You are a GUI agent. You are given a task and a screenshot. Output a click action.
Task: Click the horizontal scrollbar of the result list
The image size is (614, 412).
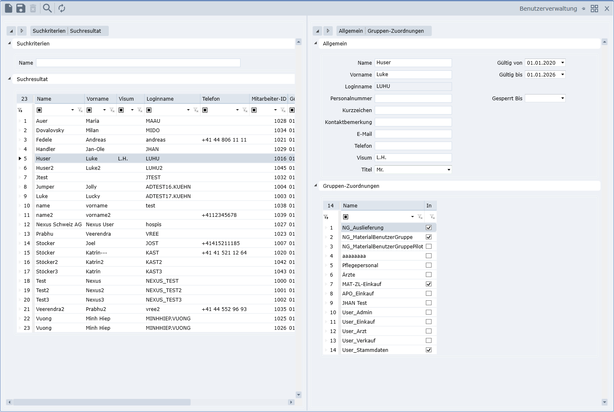click(101, 402)
